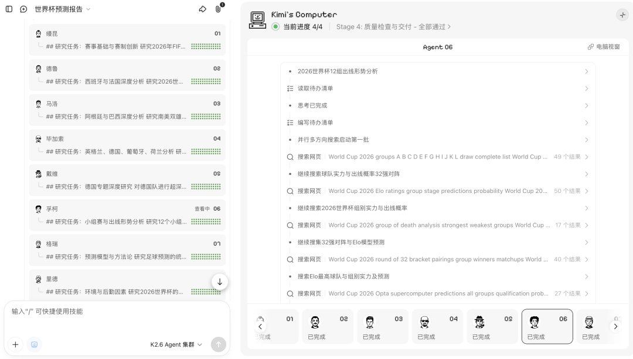Image resolution: width=633 pixels, height=359 pixels.
Task: Select agent tab 02 已完成
Action: point(328,327)
